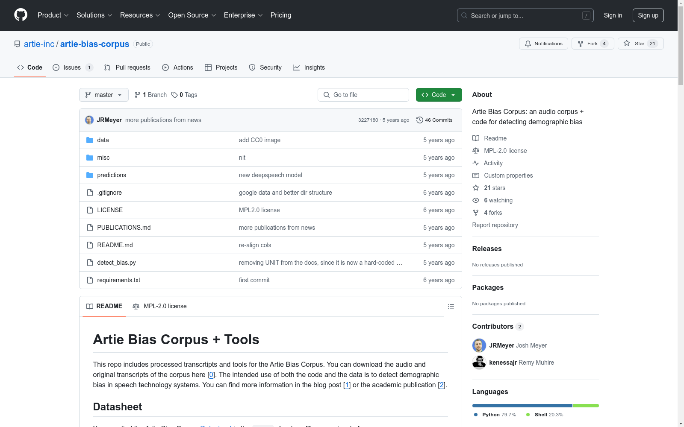Switch to the Insights tab
Screen dimensions: 684x427
tap(309, 67)
